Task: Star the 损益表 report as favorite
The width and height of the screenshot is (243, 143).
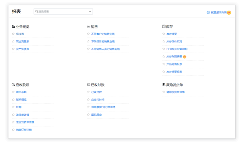Action: [13, 34]
